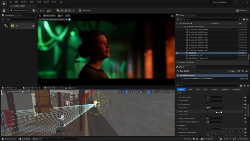
Task: Click the Save current level icon
Action: [4, 11]
